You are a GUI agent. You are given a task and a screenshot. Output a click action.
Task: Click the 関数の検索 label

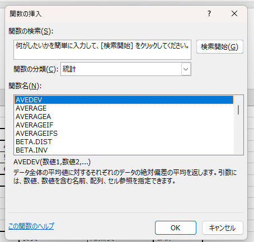coord(31,31)
